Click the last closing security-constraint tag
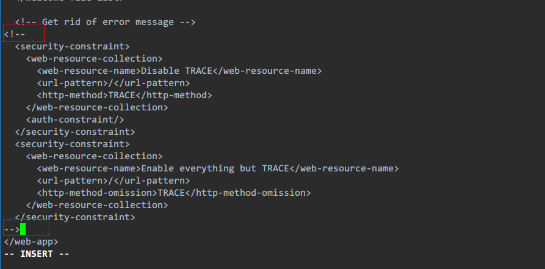Screen dimensions: 545x269 (x=75, y=217)
